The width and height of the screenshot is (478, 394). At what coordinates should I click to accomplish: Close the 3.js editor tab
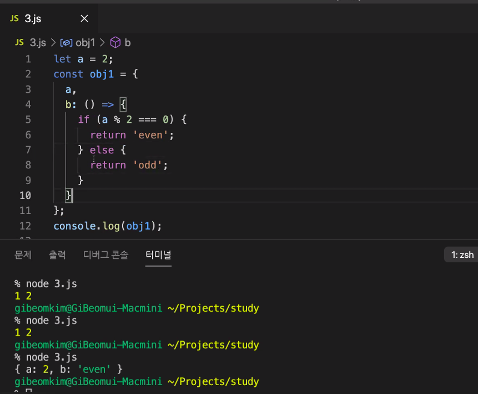[x=84, y=19]
